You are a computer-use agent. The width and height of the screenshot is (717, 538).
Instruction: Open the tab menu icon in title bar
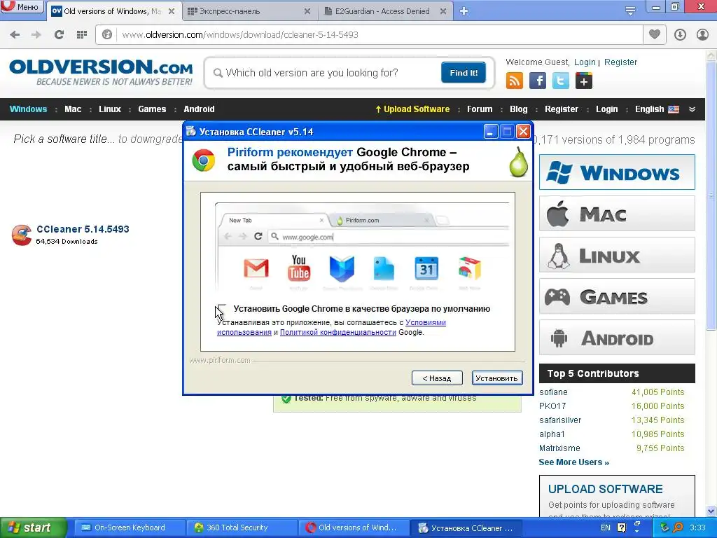point(630,11)
